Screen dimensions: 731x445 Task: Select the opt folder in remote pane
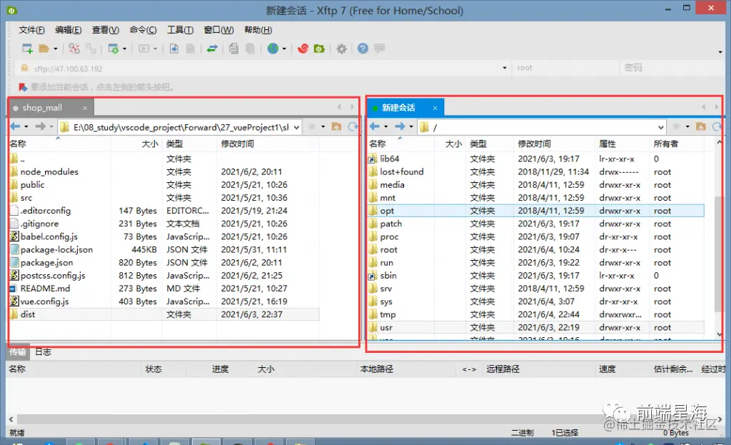(535, 211)
